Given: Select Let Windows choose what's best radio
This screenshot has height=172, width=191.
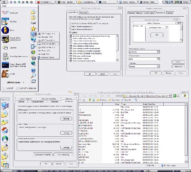Looking at the screenshot, I should click(70, 23).
